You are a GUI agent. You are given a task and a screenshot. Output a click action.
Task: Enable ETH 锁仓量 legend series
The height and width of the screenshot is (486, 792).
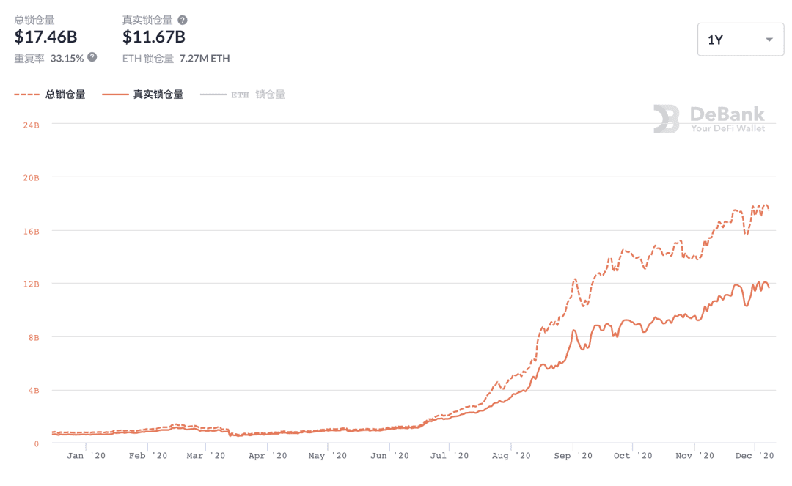point(243,95)
